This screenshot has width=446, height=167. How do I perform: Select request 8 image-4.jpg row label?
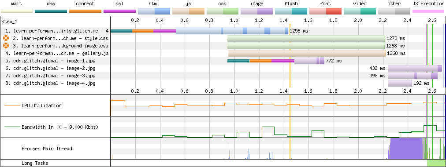51,83
